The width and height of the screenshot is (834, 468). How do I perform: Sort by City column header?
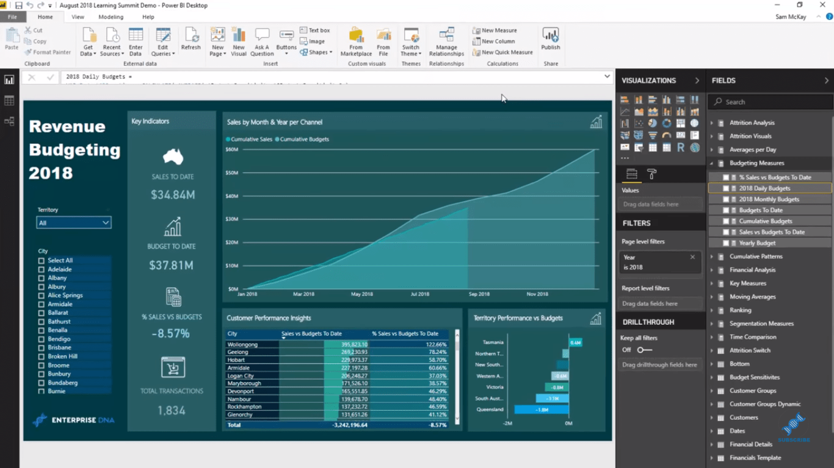(x=232, y=334)
